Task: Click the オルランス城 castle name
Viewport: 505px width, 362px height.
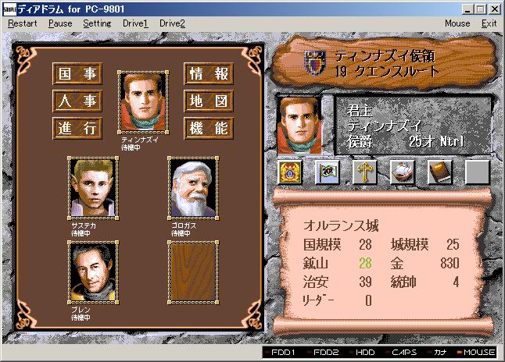Action: pyautogui.click(x=341, y=225)
